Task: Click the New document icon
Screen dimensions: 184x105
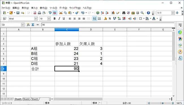Action: pyautogui.click(x=5, y=13)
